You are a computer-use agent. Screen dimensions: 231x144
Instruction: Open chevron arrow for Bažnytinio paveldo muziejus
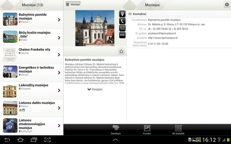[x=59, y=20]
